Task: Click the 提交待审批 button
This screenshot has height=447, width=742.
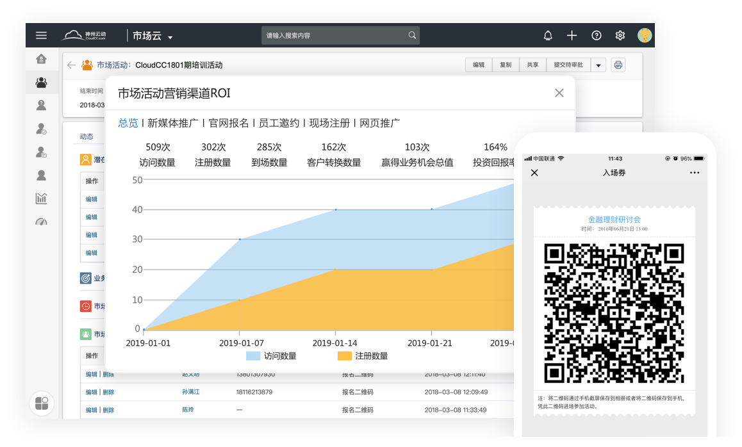Action: click(x=568, y=65)
